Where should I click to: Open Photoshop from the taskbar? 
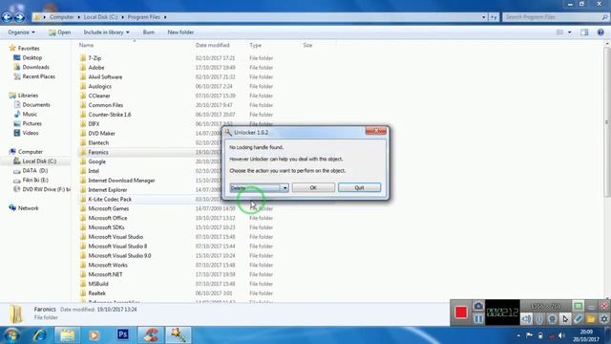point(123,334)
